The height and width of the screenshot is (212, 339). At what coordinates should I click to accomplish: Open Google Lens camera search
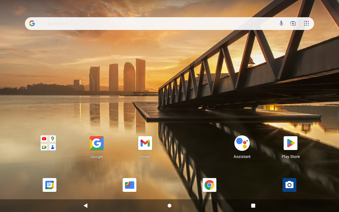293,24
